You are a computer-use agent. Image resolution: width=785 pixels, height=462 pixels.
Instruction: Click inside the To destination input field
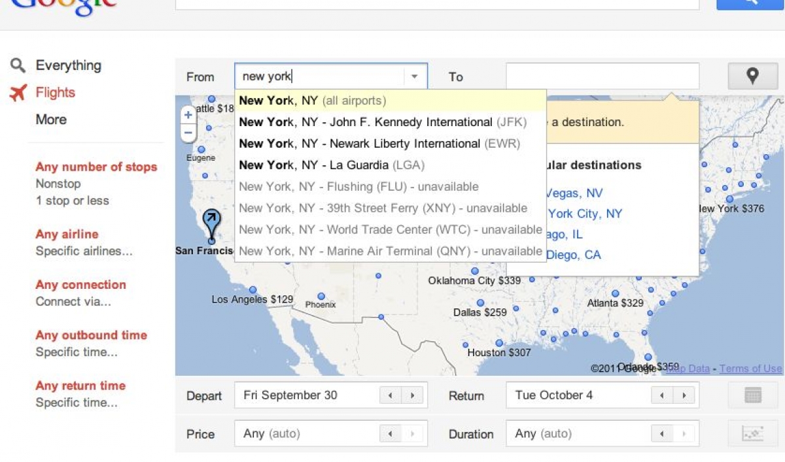pyautogui.click(x=602, y=76)
